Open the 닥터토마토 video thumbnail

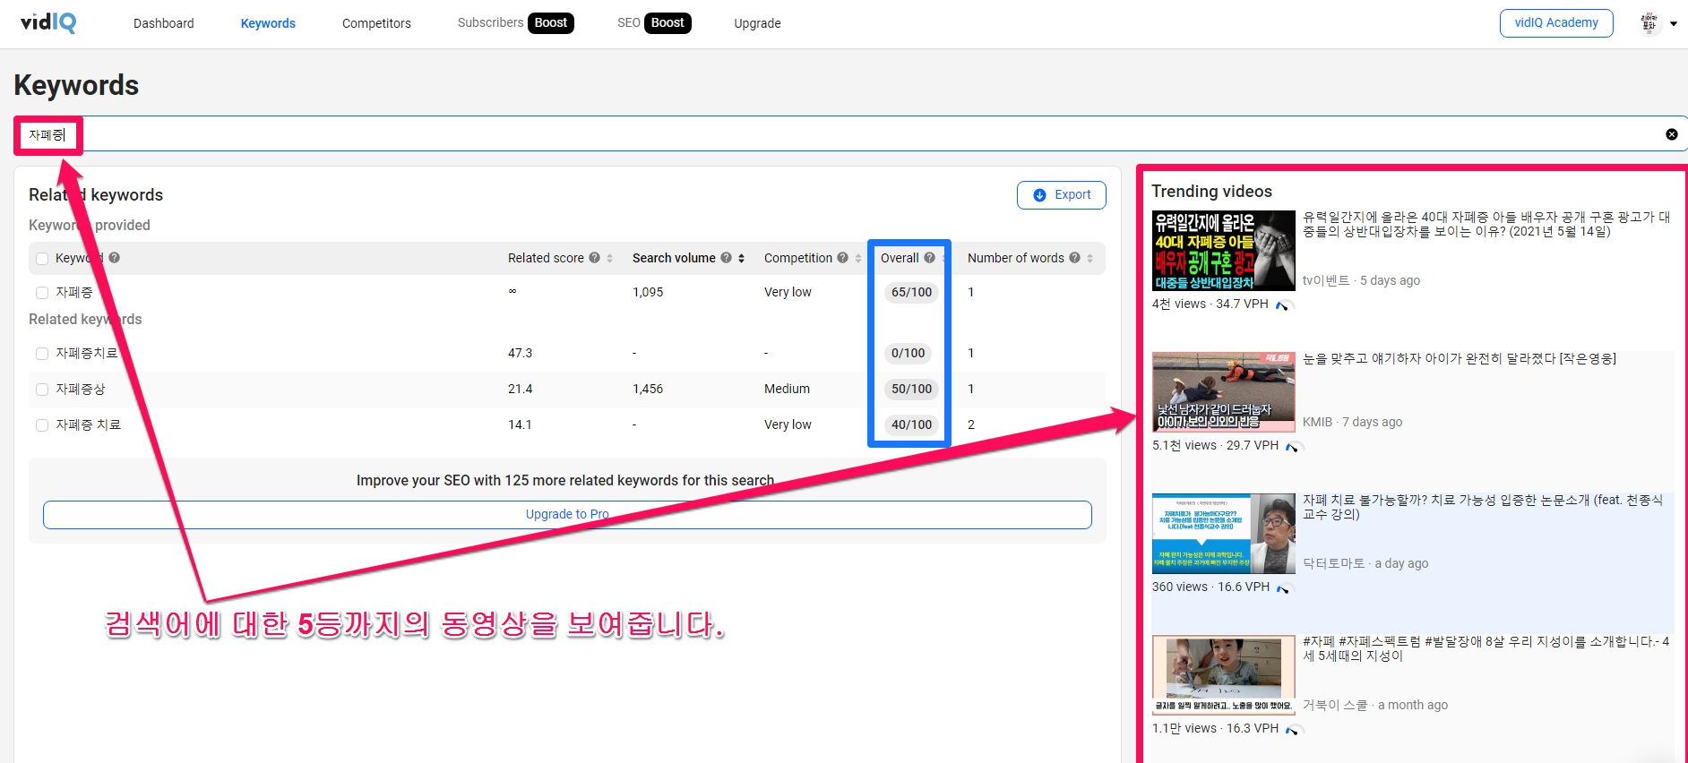pos(1224,534)
